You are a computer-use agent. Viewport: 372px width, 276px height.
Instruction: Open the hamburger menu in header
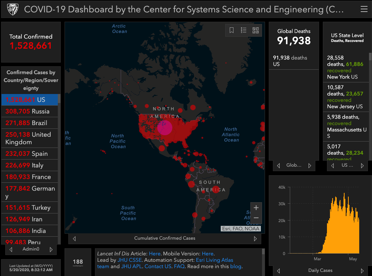364,9
